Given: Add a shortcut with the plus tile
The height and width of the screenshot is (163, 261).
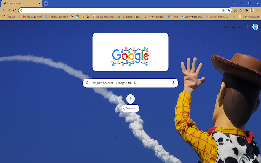Looking at the screenshot, I should pos(130,99).
